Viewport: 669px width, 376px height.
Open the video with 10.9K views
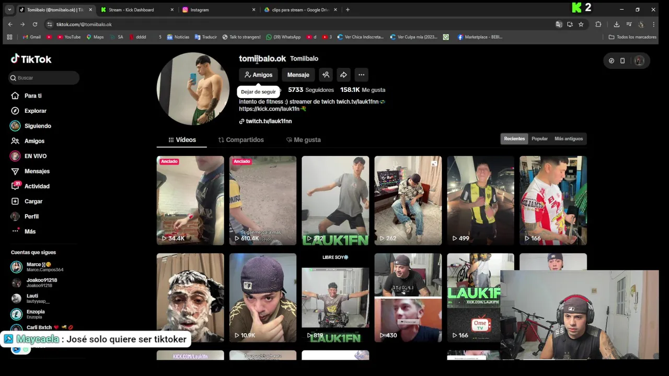pos(263,298)
